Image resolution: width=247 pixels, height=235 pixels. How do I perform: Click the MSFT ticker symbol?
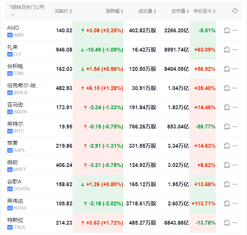coord(20,170)
